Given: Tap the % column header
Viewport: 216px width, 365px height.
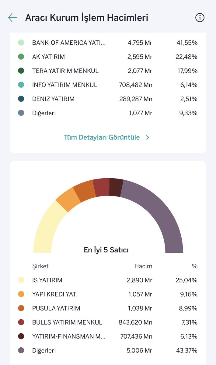Looking at the screenshot, I should pyautogui.click(x=195, y=266).
